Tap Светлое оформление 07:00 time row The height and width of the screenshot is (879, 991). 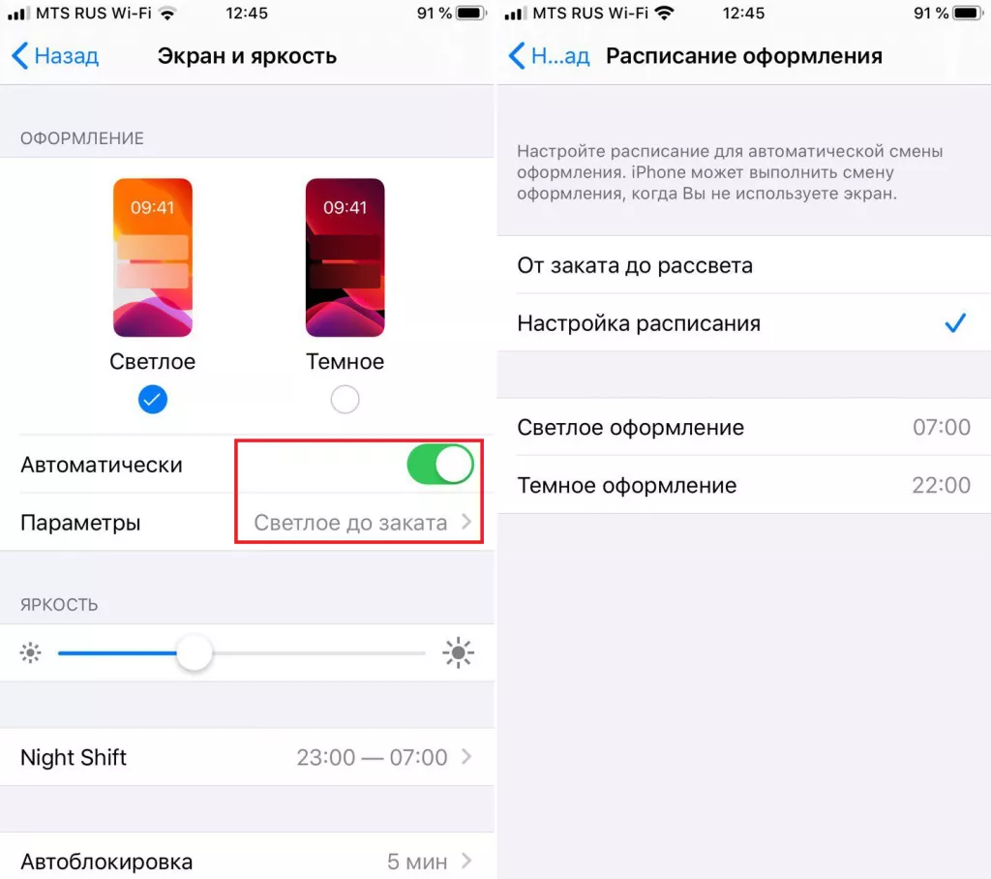click(744, 428)
